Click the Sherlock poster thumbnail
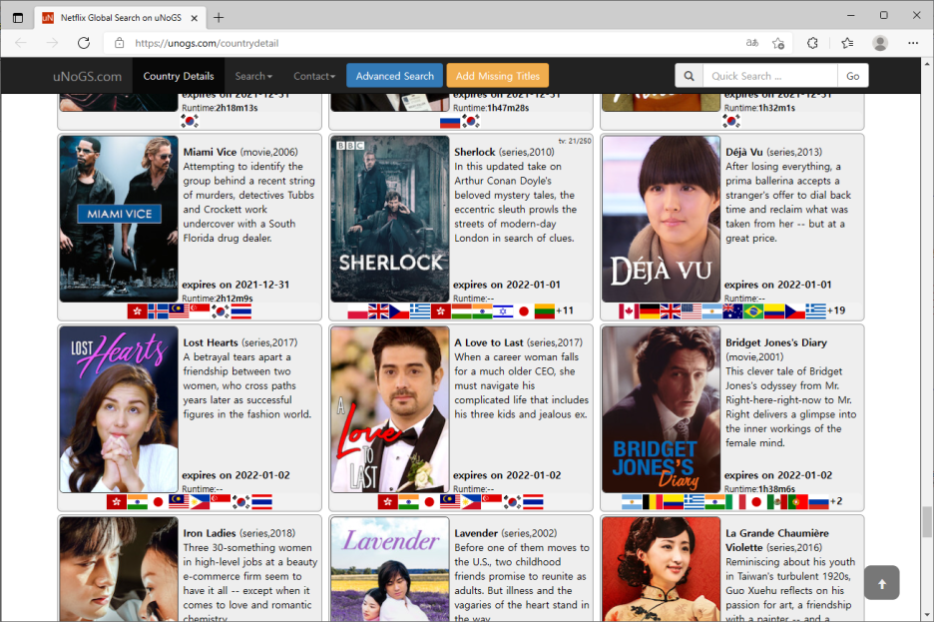 (x=389, y=219)
